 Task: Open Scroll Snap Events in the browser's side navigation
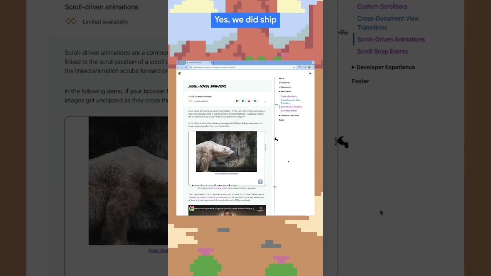(289, 111)
